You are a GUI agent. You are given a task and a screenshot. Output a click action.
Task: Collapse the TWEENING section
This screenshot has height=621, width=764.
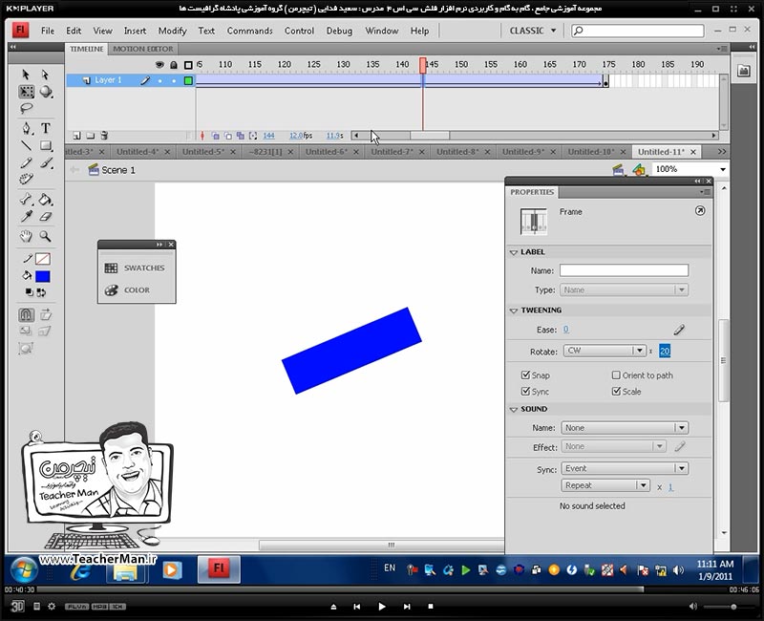pos(514,310)
